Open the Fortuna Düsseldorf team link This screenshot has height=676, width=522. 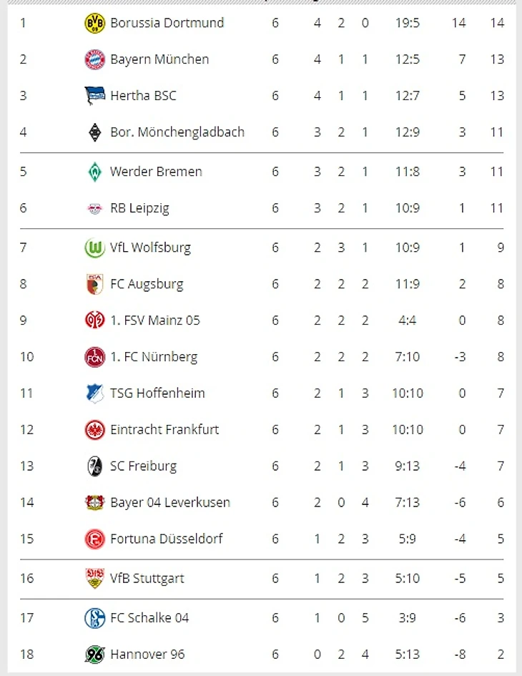point(167,539)
